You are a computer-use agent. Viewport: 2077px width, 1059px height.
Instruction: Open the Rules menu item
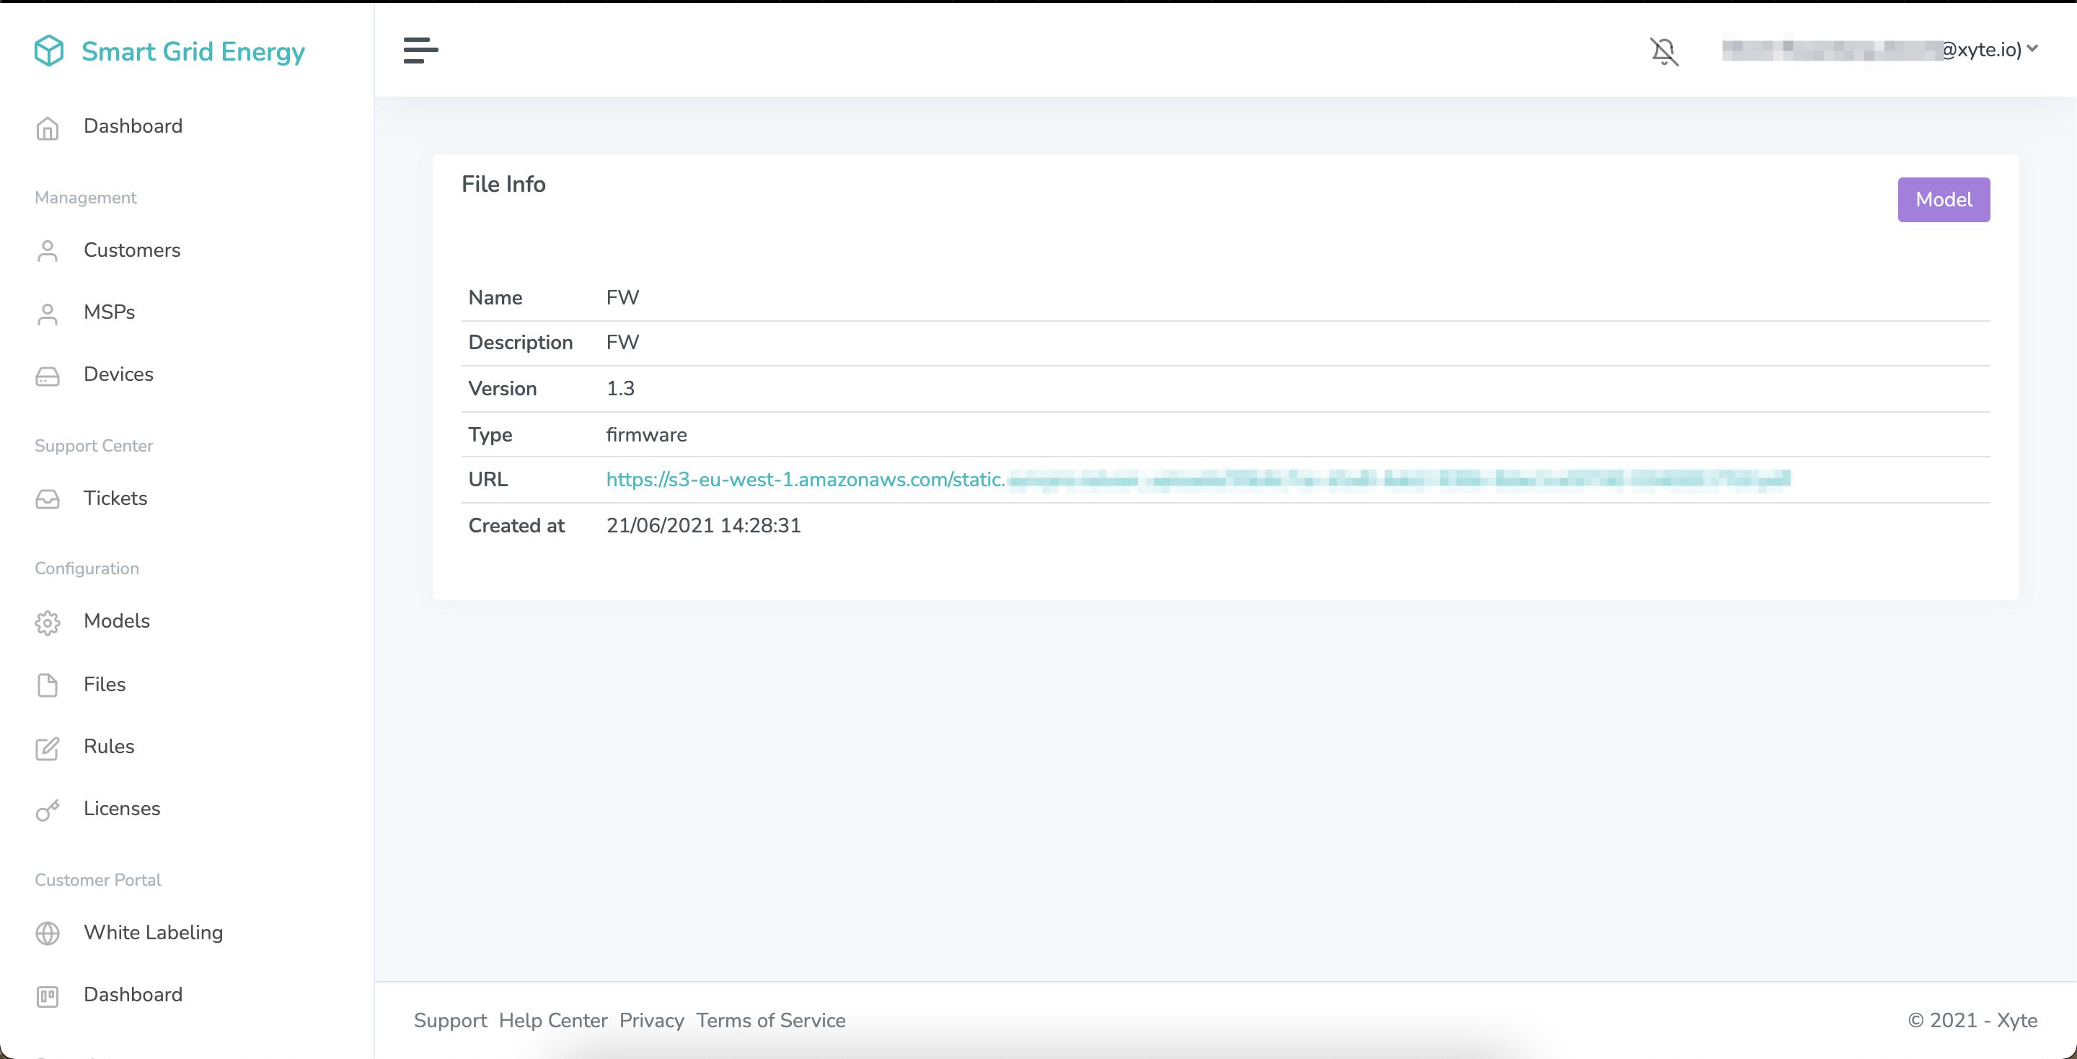(x=109, y=746)
